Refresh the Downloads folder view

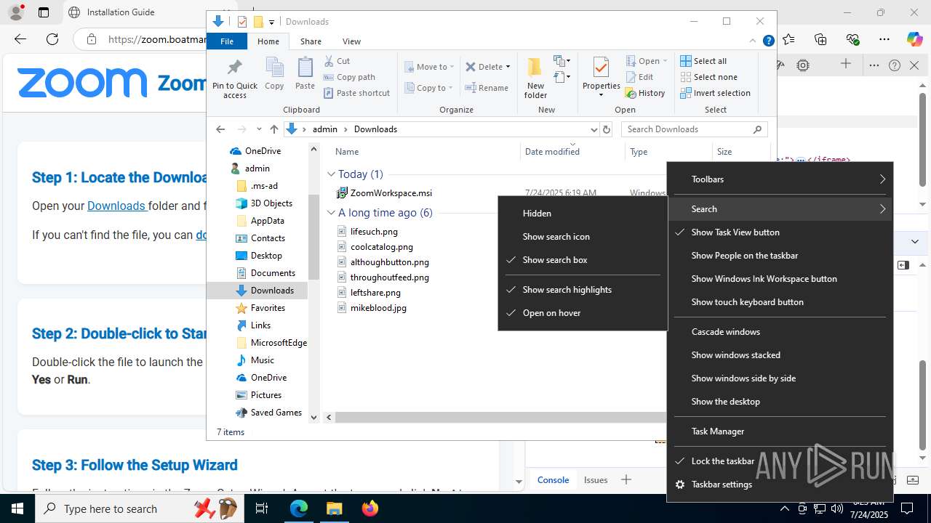(607, 129)
